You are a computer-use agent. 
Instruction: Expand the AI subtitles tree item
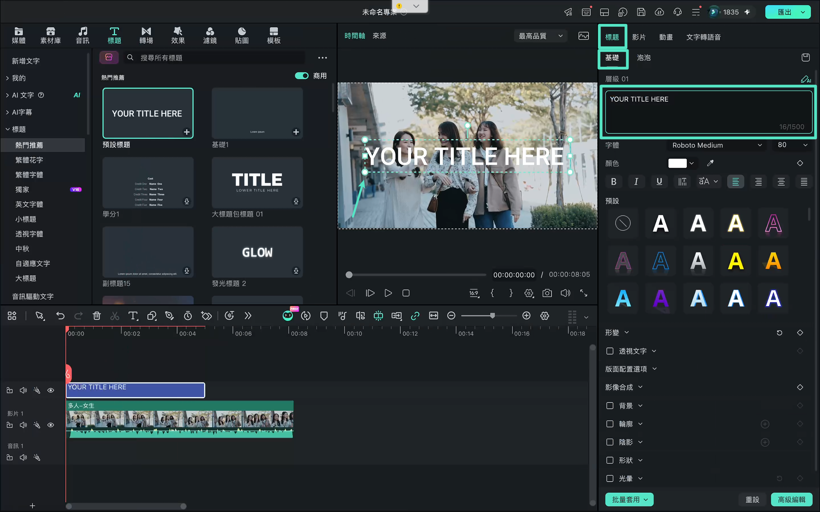(22, 112)
